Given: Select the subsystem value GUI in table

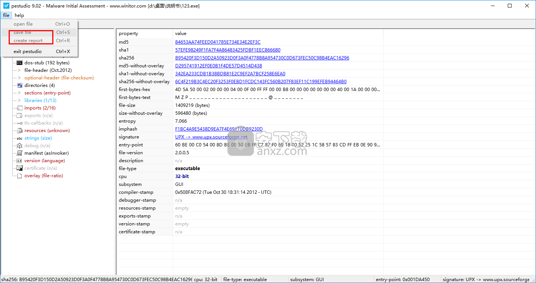Looking at the screenshot, I should tap(179, 184).
